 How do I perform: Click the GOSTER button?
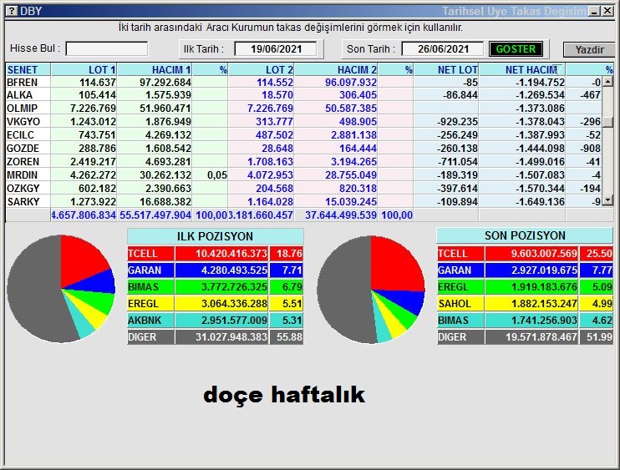pos(516,49)
